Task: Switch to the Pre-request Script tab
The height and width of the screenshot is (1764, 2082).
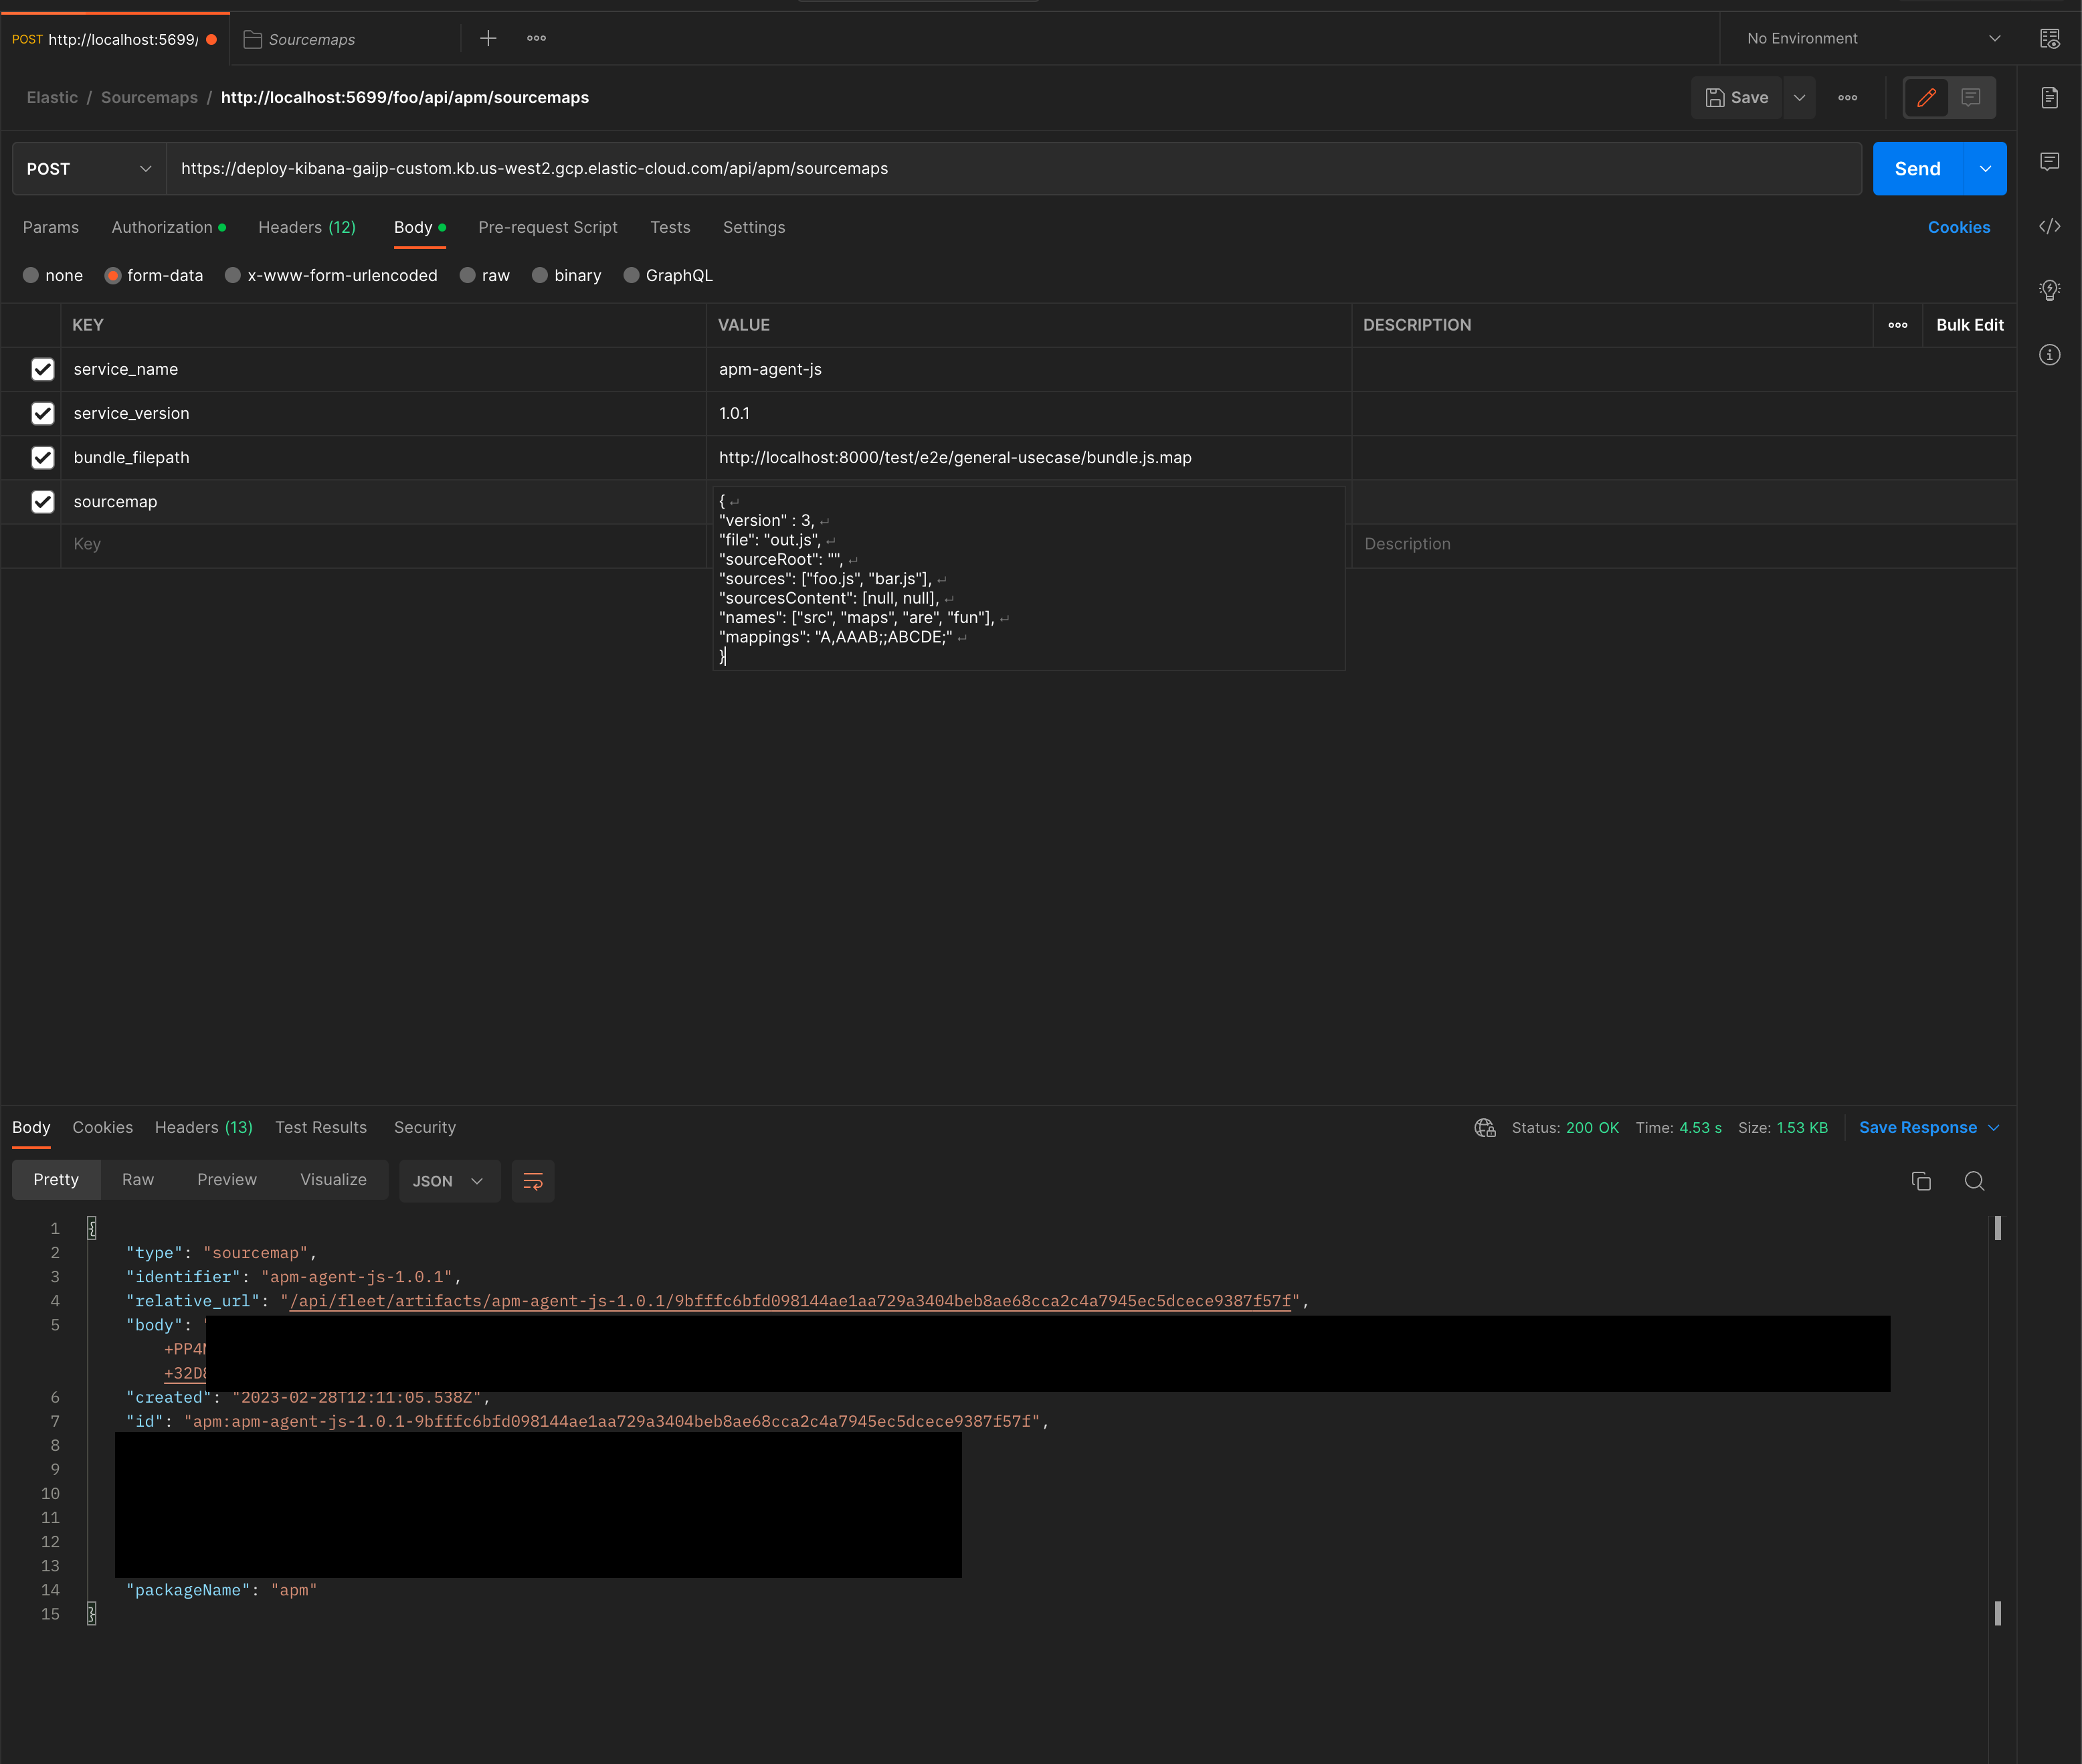Action: (548, 227)
